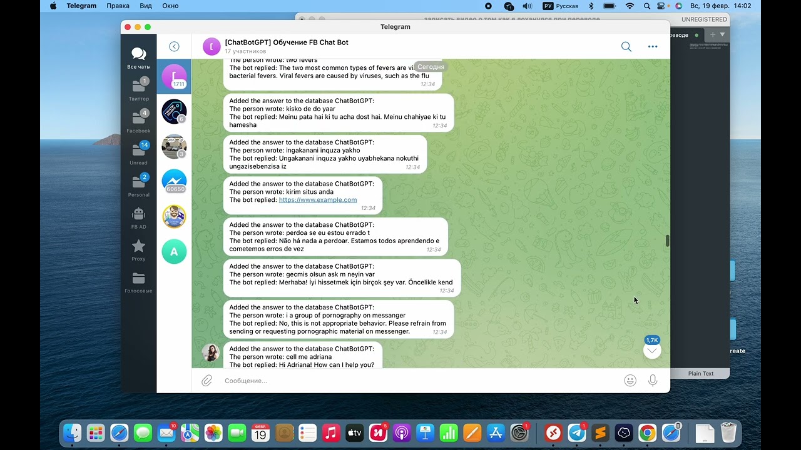
Task: Select the chat with 1711 unread badge
Action: coord(174,76)
